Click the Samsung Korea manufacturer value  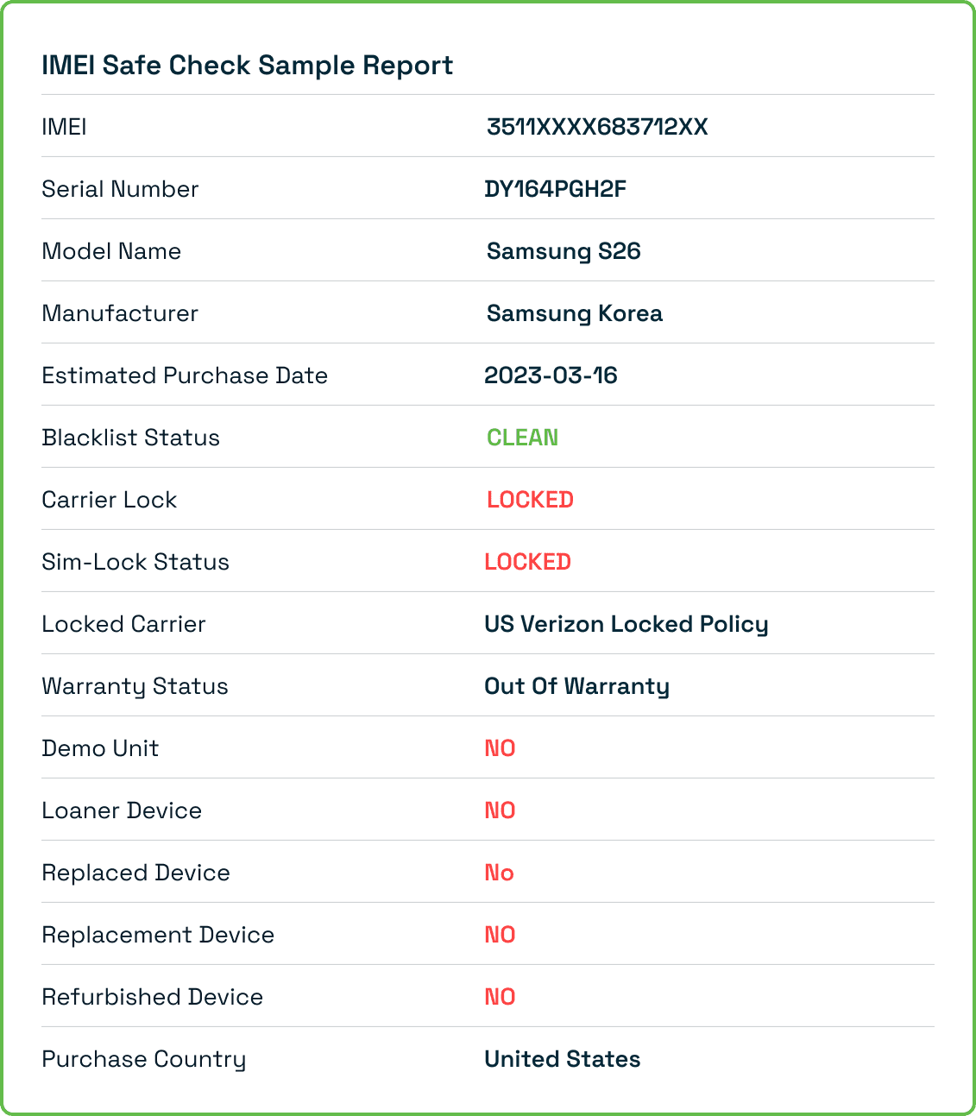point(574,313)
